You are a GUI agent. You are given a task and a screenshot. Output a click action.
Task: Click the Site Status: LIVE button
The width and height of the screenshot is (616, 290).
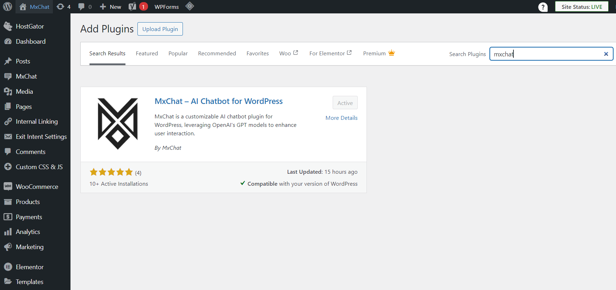(x=582, y=7)
